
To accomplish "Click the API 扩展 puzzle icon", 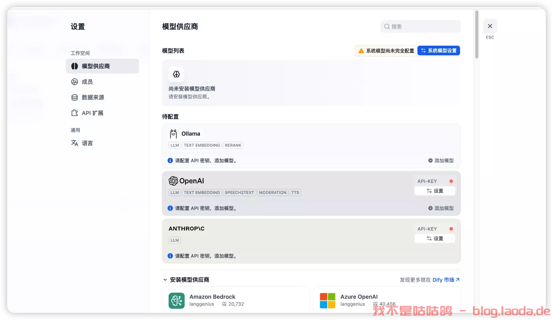I will tap(75, 113).
